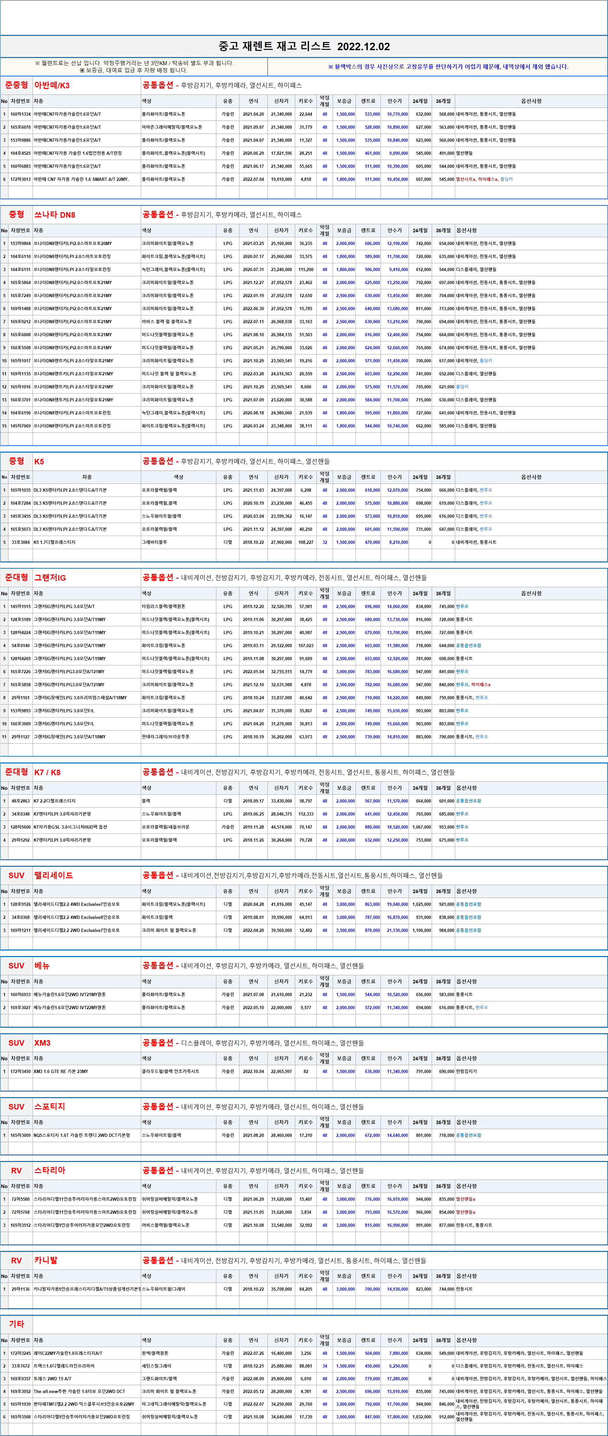Image resolution: width=608 pixels, height=1436 pixels.
Task: Click new-car price 26,984,135
Action: pyautogui.click(x=282, y=335)
